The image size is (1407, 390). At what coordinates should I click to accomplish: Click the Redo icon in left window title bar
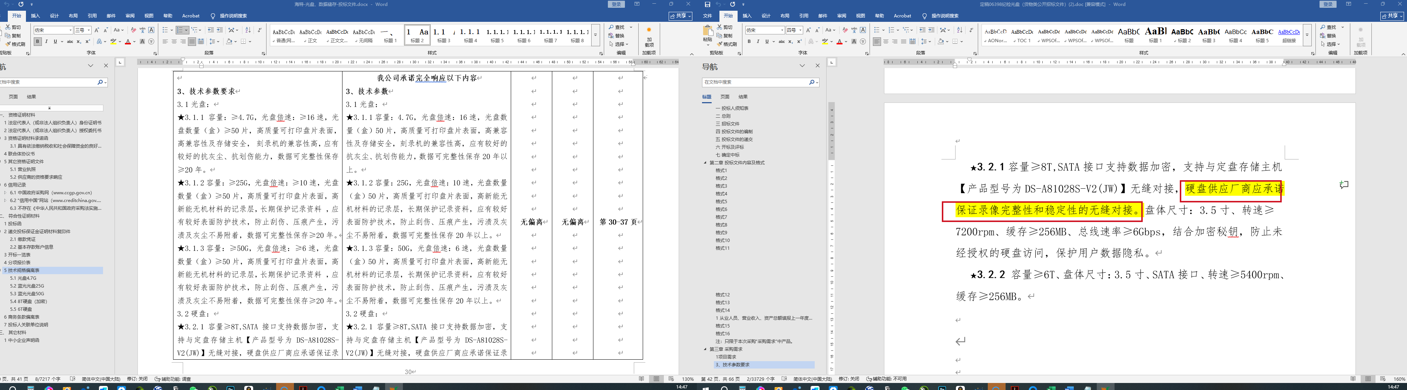coord(21,4)
